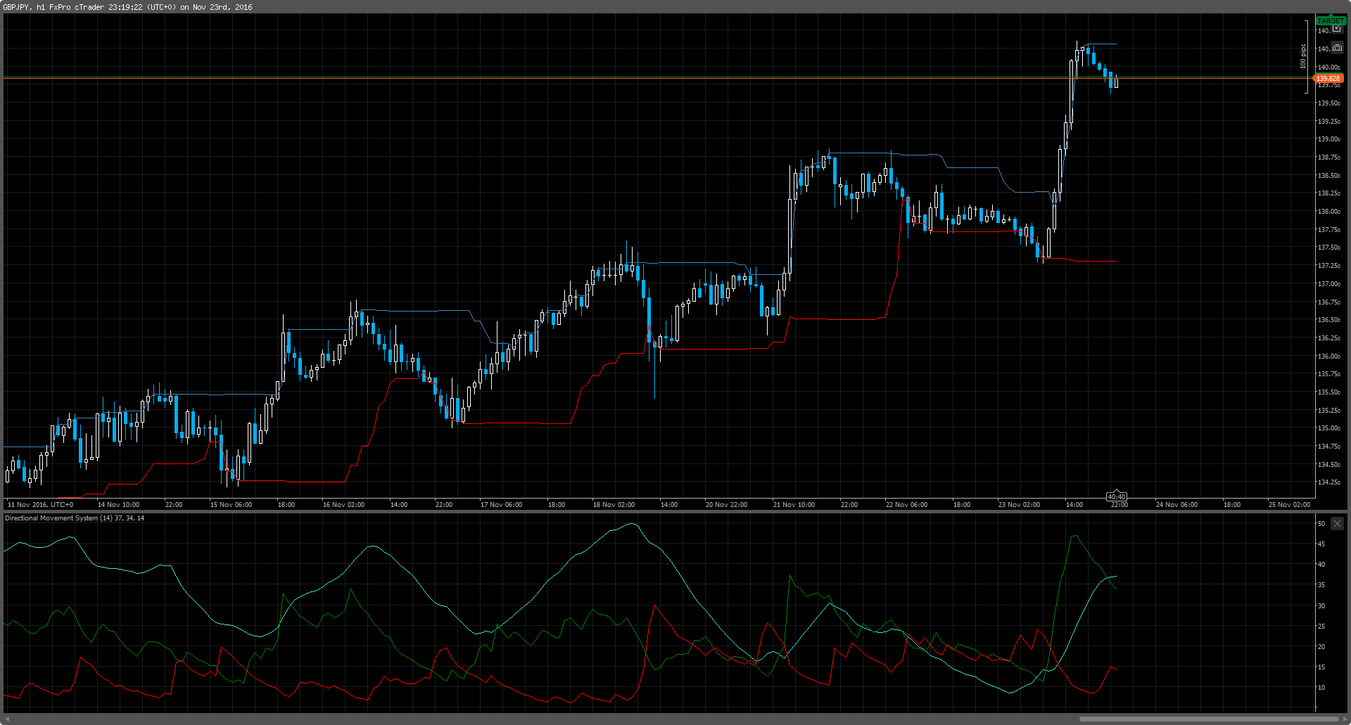Image resolution: width=1351 pixels, height=725 pixels.
Task: Click the orange 139.828 current price tag
Action: [1328, 79]
